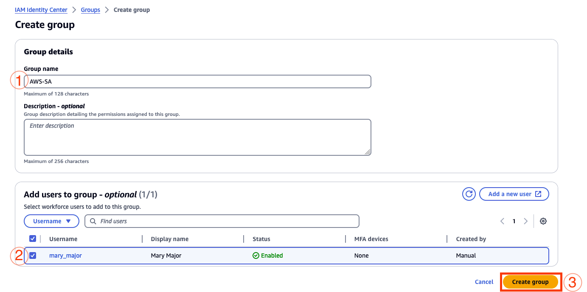Click the Description text area
This screenshot has width=587, height=292.
[x=197, y=137]
